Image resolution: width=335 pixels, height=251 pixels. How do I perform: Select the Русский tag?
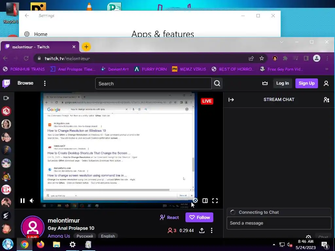pyautogui.click(x=85, y=236)
